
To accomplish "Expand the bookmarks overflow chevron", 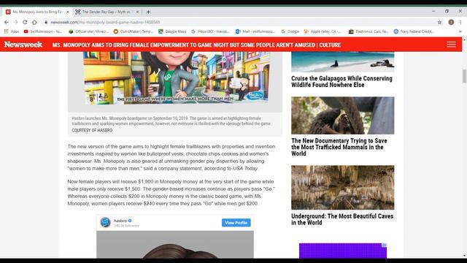I will tap(460, 31).
